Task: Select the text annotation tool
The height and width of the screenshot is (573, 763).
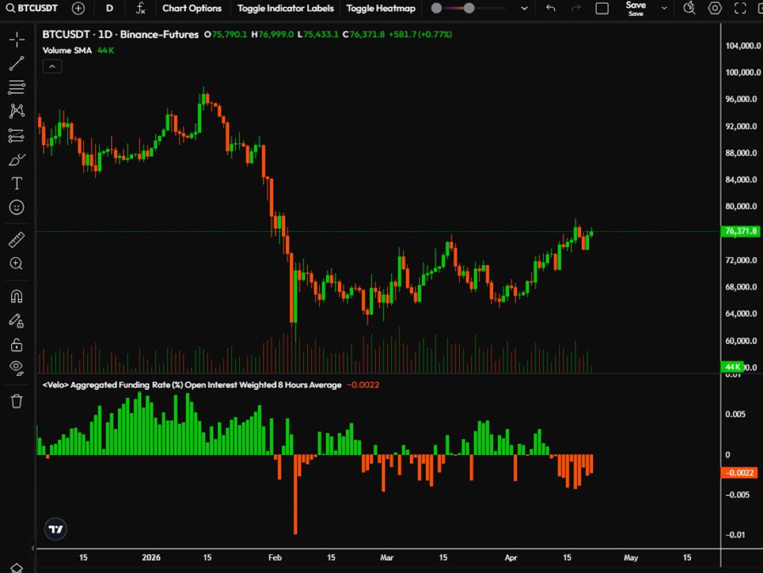Action: point(17,183)
